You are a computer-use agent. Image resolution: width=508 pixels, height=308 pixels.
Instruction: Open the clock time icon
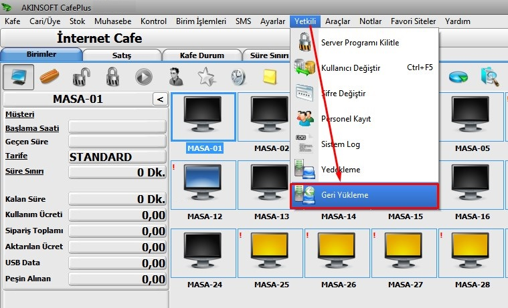238,78
